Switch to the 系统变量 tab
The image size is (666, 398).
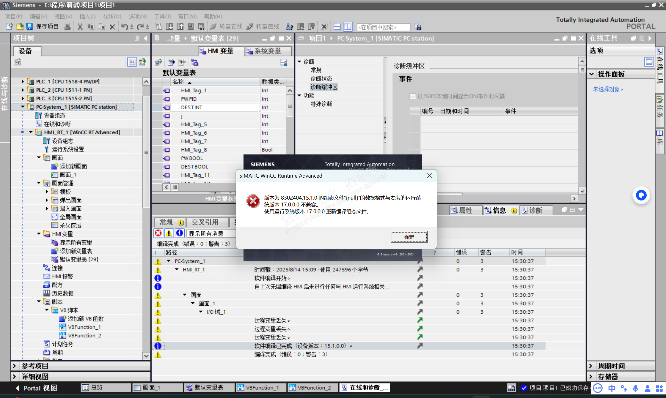pos(268,51)
